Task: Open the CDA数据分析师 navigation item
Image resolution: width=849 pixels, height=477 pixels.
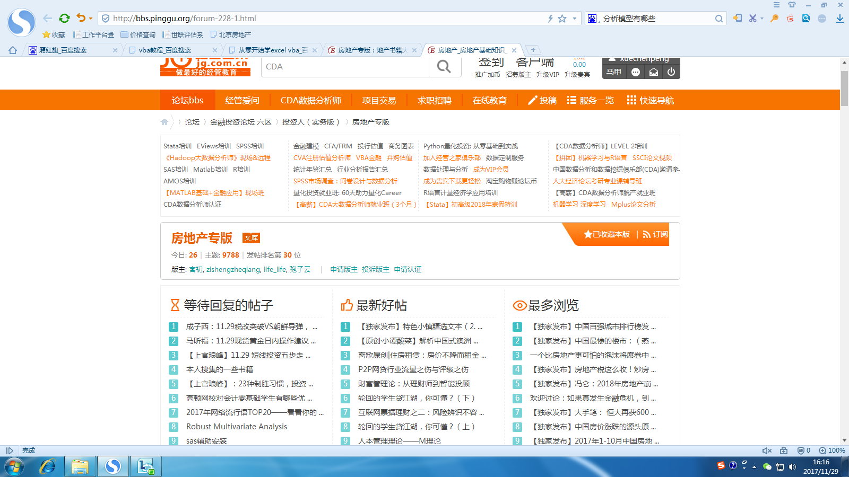Action: coord(311,100)
